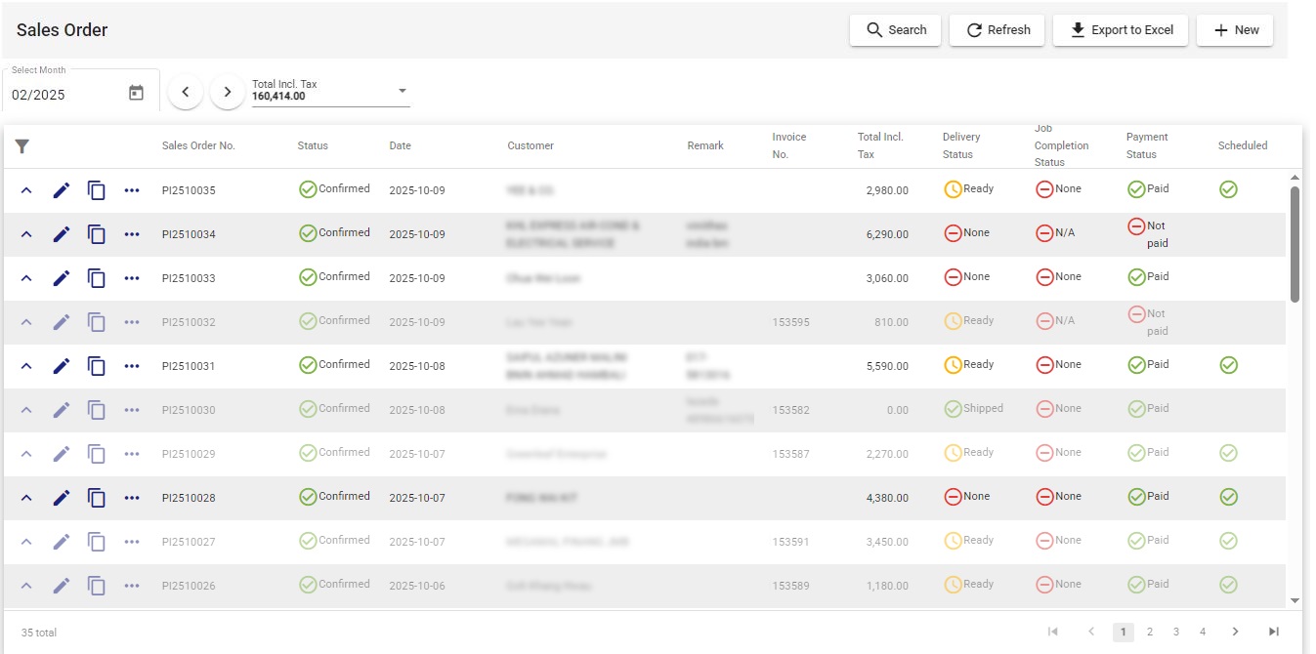
Task: Click the calendar icon in Select Month
Action: pyautogui.click(x=136, y=93)
